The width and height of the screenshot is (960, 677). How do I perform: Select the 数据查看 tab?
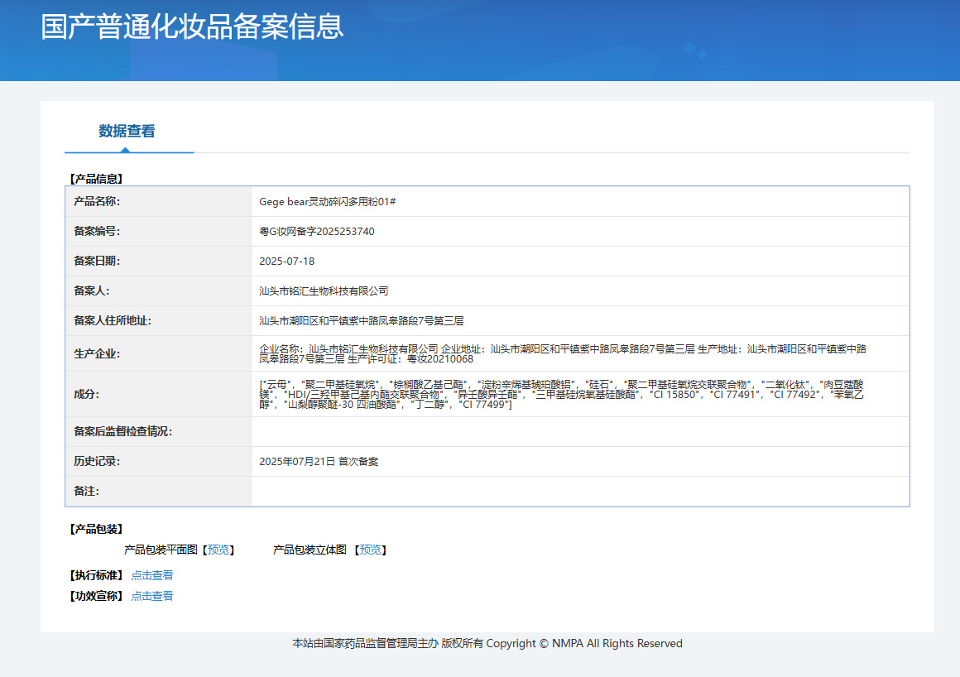pyautogui.click(x=127, y=131)
